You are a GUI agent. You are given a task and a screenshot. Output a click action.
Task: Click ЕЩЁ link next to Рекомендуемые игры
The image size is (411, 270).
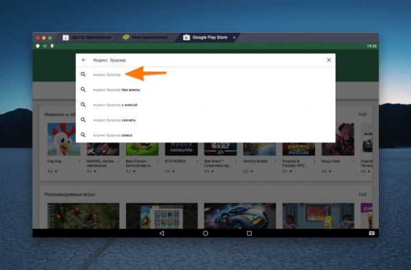pyautogui.click(x=363, y=194)
